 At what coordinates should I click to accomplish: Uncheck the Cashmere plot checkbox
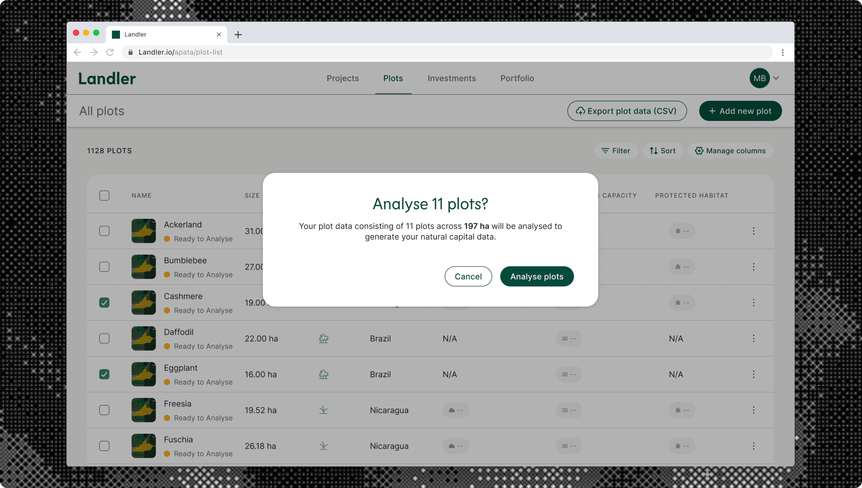click(x=104, y=303)
